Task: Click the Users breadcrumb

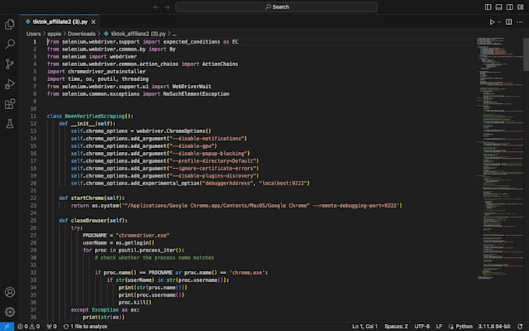Action: click(x=33, y=33)
